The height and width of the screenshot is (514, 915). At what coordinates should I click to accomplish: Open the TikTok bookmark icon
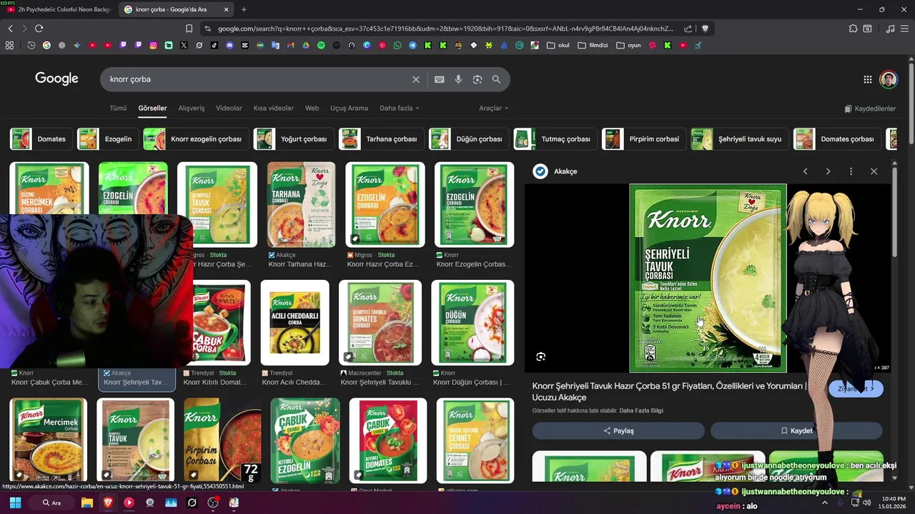214,45
